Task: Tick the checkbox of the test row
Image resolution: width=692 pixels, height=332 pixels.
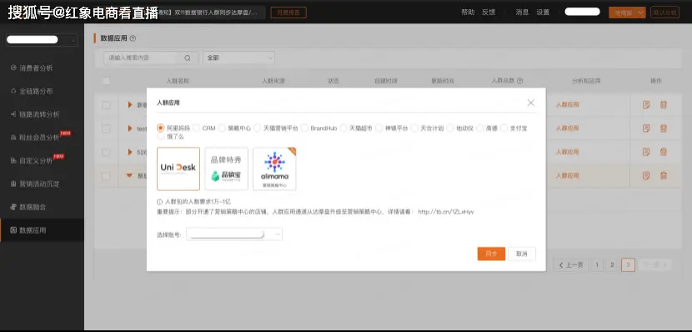Action: (106, 128)
